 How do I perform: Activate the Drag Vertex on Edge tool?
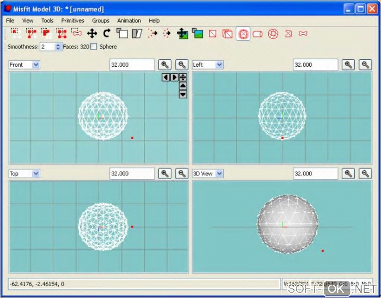point(167,34)
